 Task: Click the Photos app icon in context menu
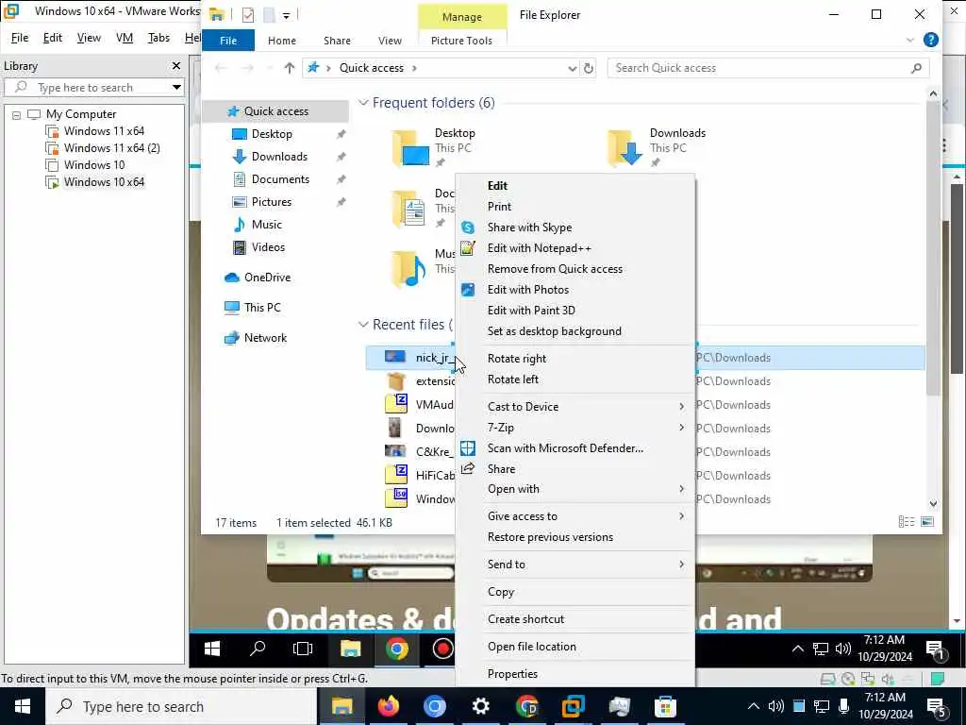[468, 290]
